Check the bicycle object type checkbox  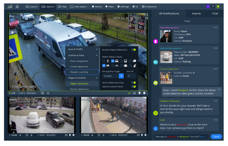[x=113, y=66]
